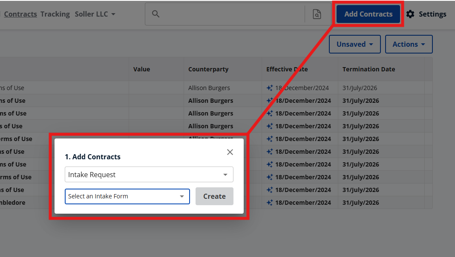Click AI sparkle icon in first row

tap(269, 88)
